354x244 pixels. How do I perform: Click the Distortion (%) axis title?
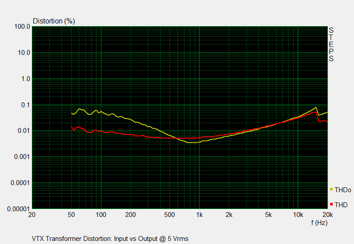(x=54, y=21)
